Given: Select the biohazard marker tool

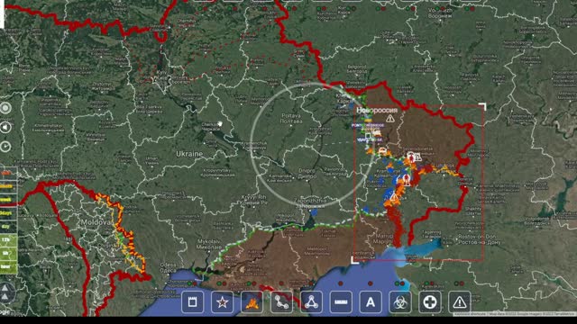Looking at the screenshot, I should tap(400, 302).
